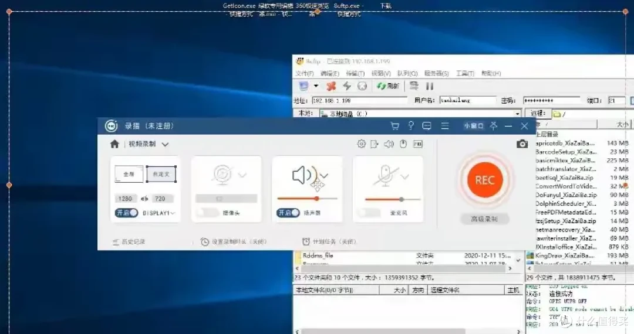The height and width of the screenshot is (334, 634).
Task: Select the 自定义 custom region option
Action: pyautogui.click(x=161, y=174)
